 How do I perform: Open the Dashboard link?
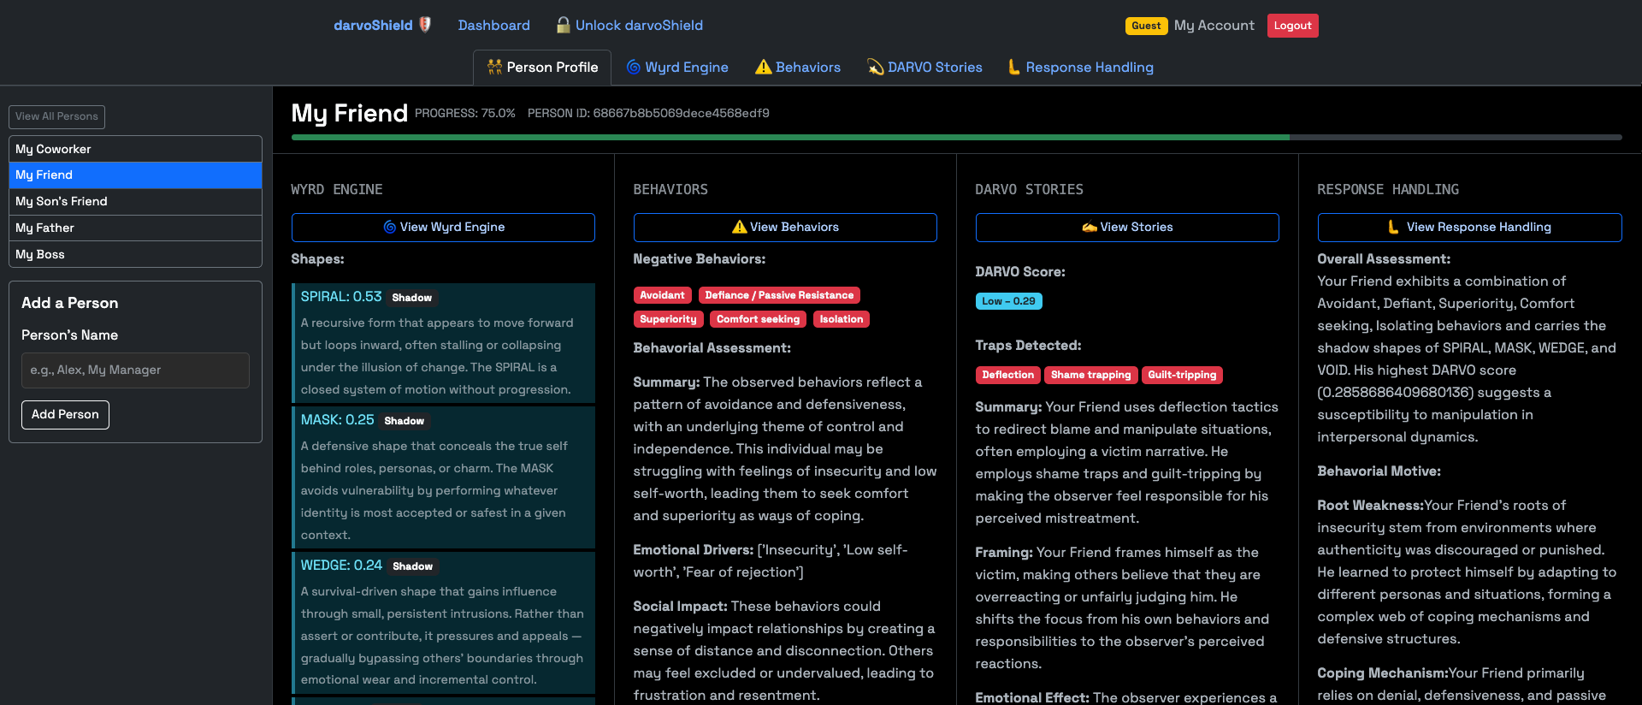coord(493,25)
